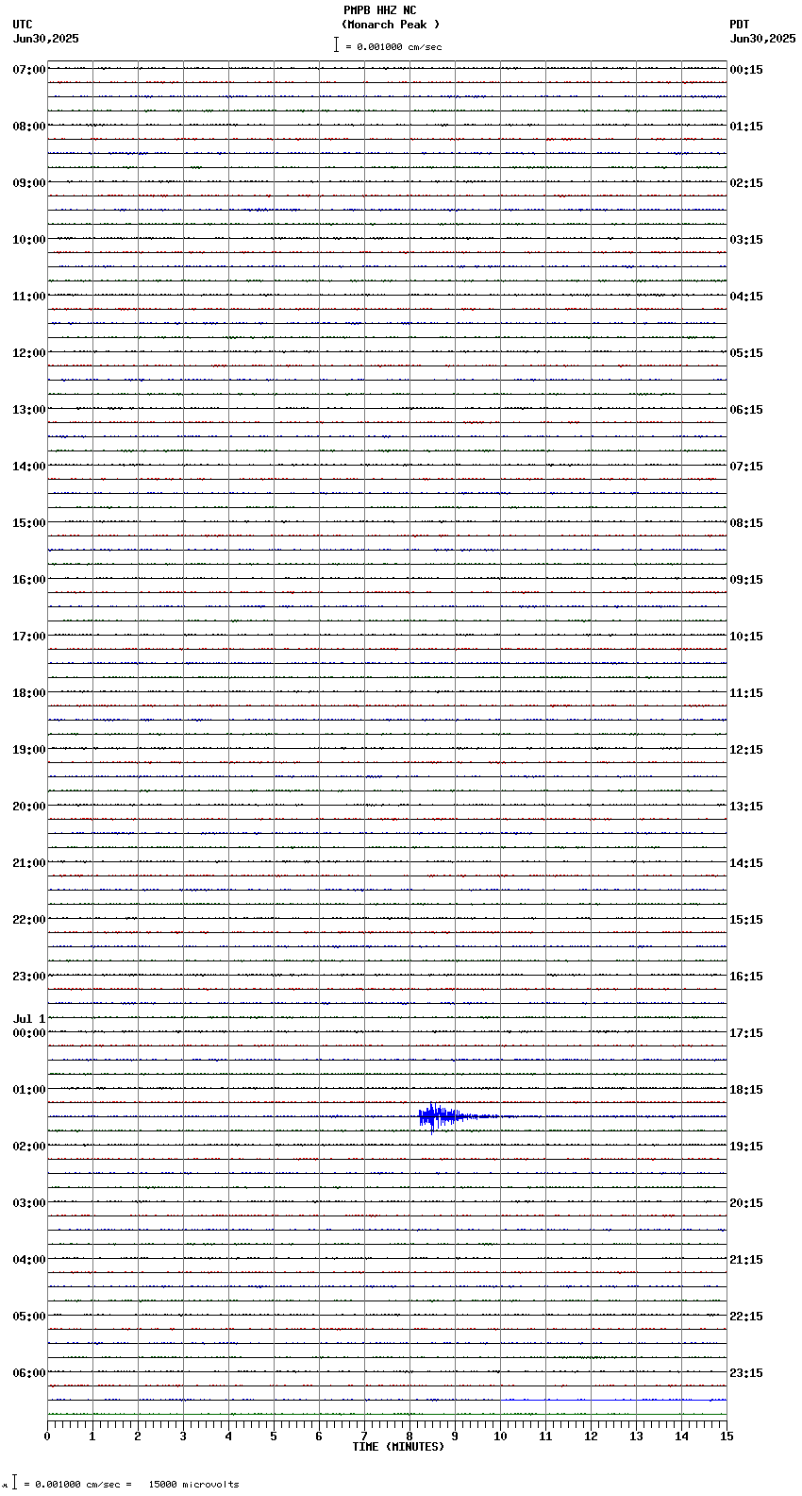Click the PMPB HHZ NC station title
The height and width of the screenshot is (1496, 802).
pos(379,10)
